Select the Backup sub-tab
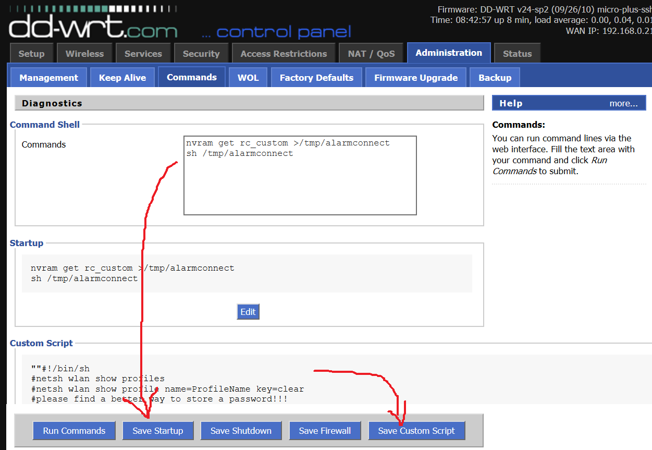Screen dimensions: 652x450 (x=495, y=77)
